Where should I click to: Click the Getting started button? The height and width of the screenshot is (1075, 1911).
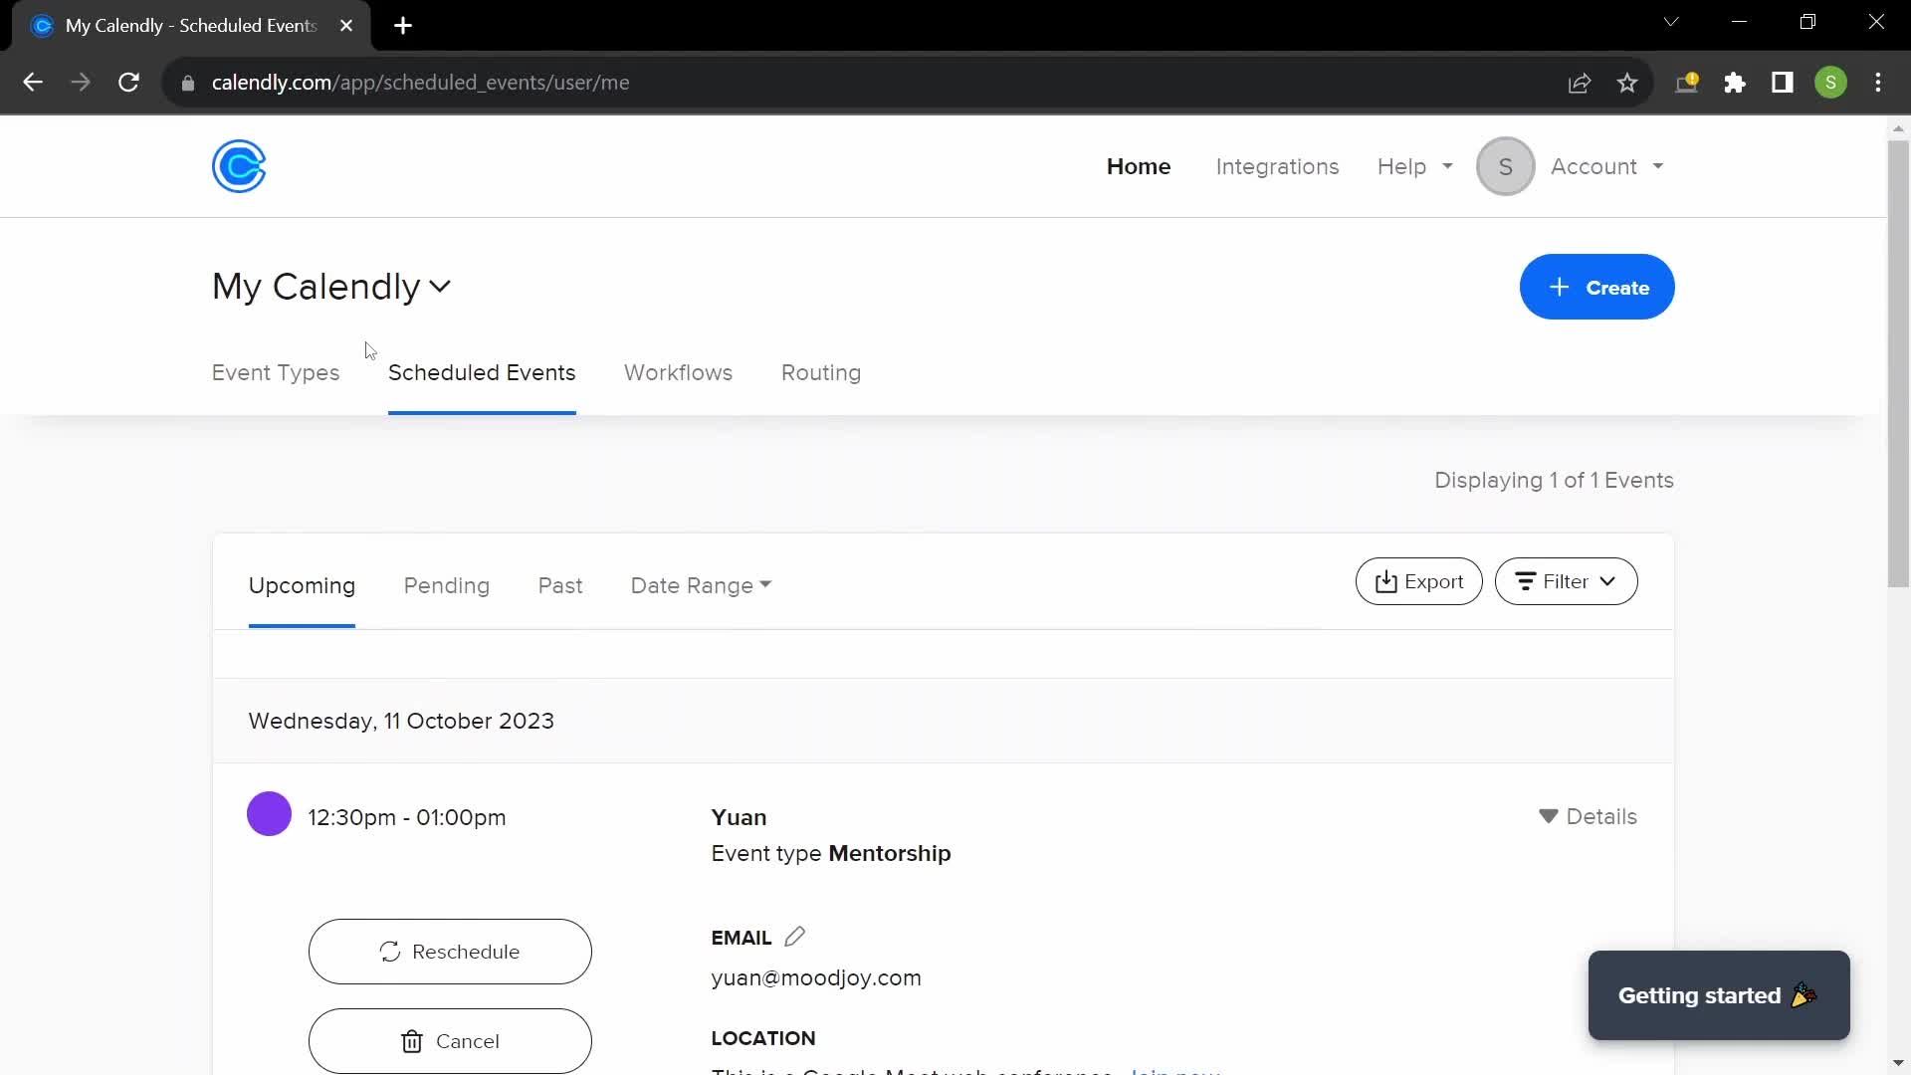coord(1718,995)
